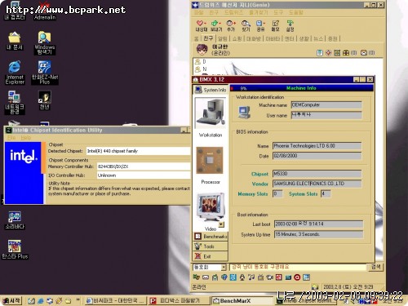The height and width of the screenshot is (306, 408).
Task: Open the first menu in Genie menu bar
Action: (x=198, y=12)
